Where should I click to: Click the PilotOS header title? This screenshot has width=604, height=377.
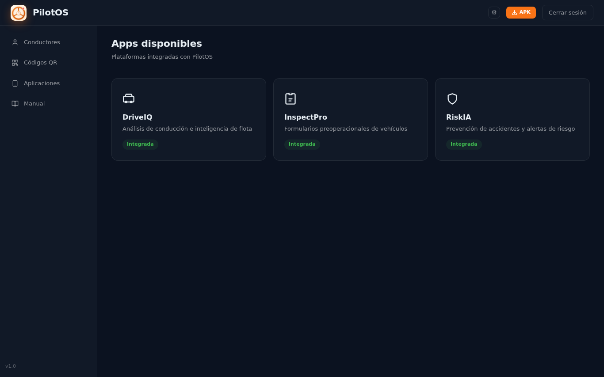tap(50, 12)
